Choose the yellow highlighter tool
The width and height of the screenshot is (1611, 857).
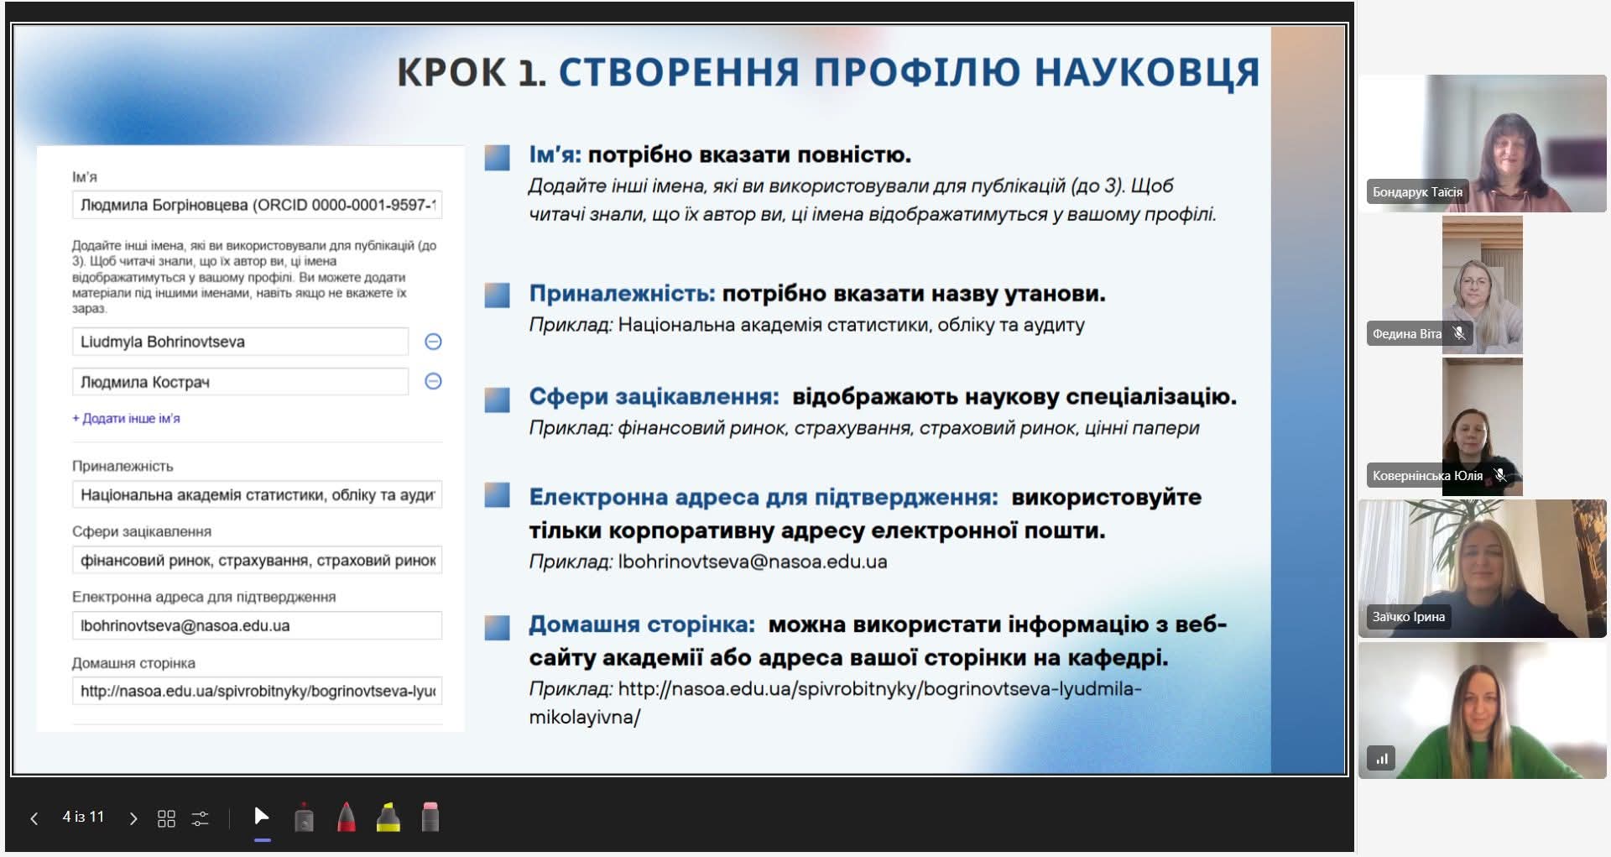pos(388,818)
